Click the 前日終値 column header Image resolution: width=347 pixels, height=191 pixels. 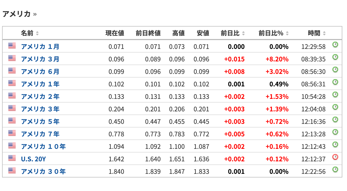coord(148,33)
